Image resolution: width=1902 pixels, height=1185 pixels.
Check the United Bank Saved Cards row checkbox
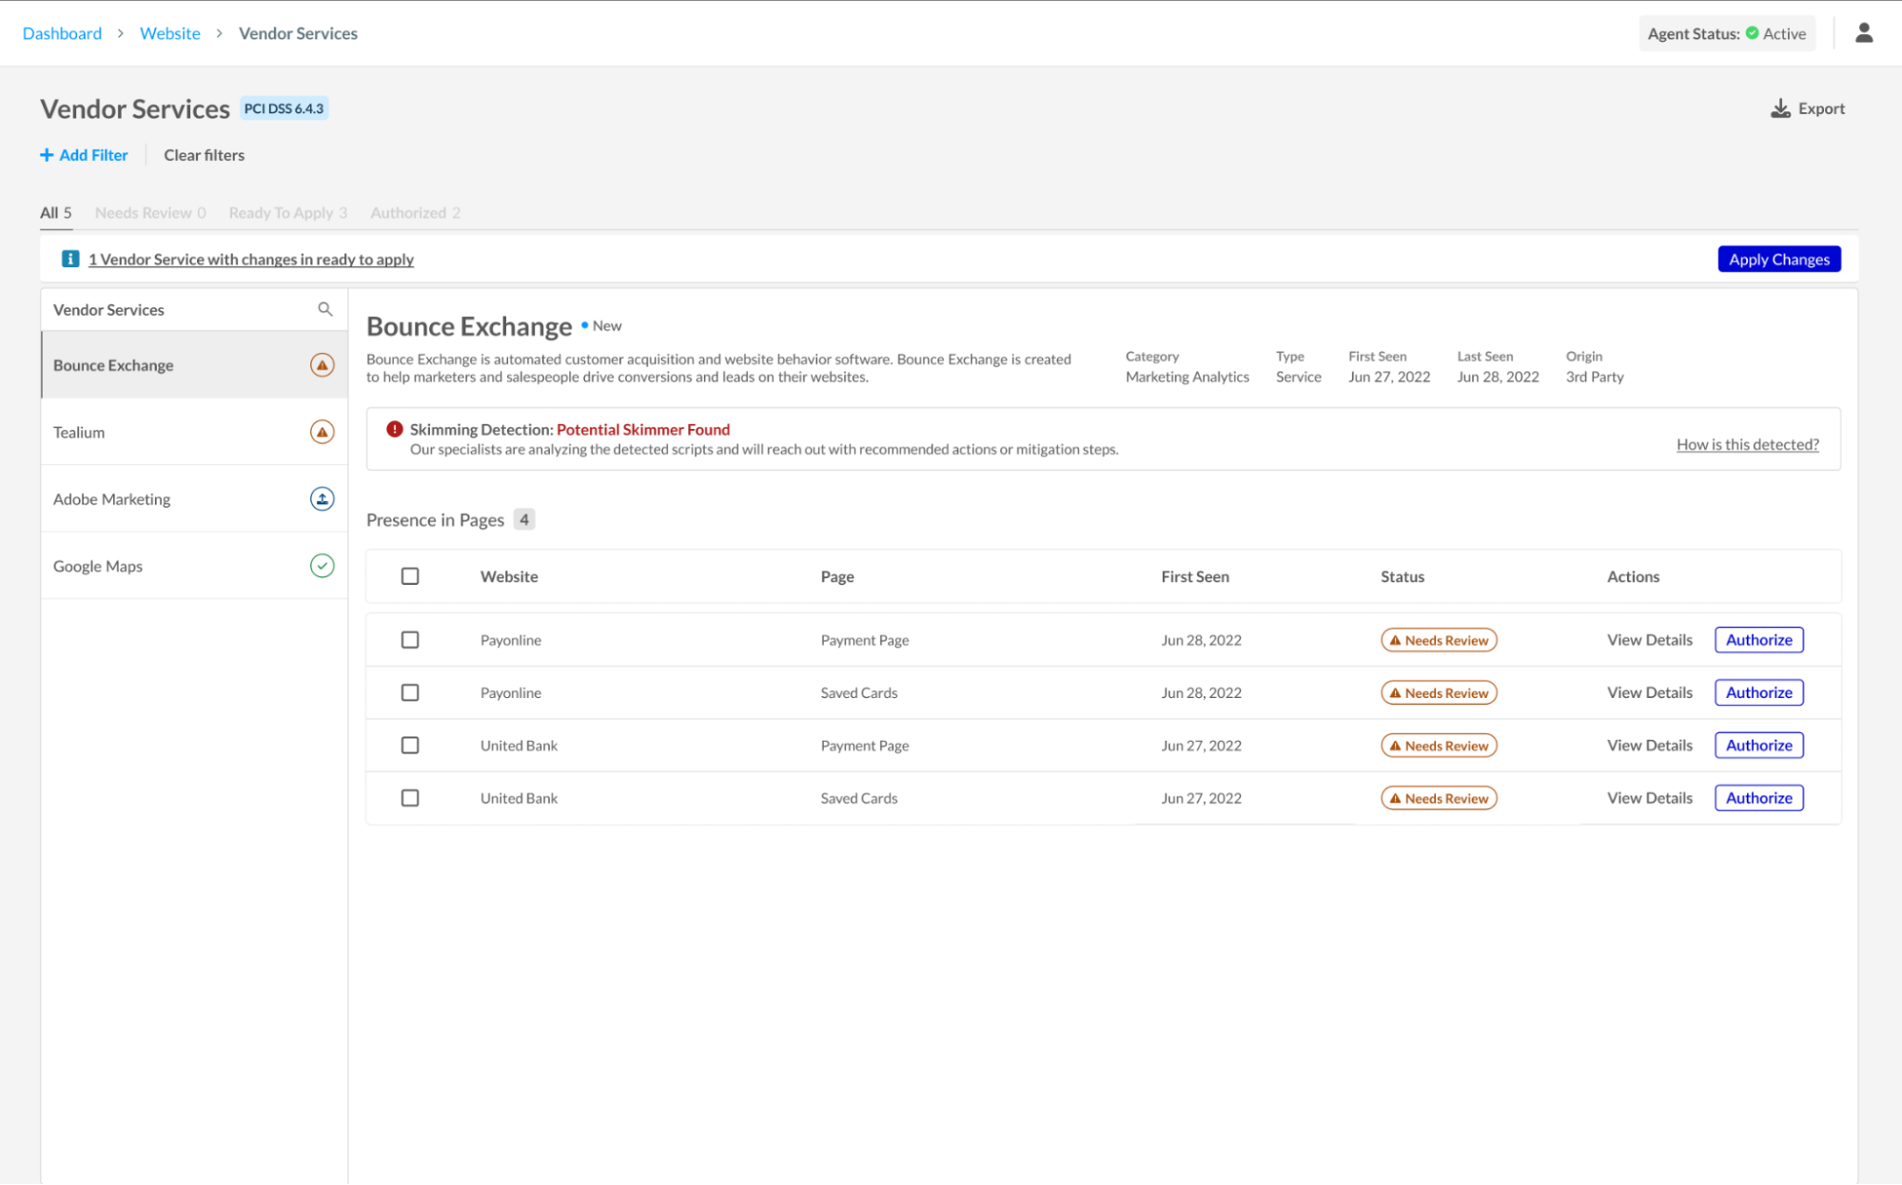coord(410,798)
